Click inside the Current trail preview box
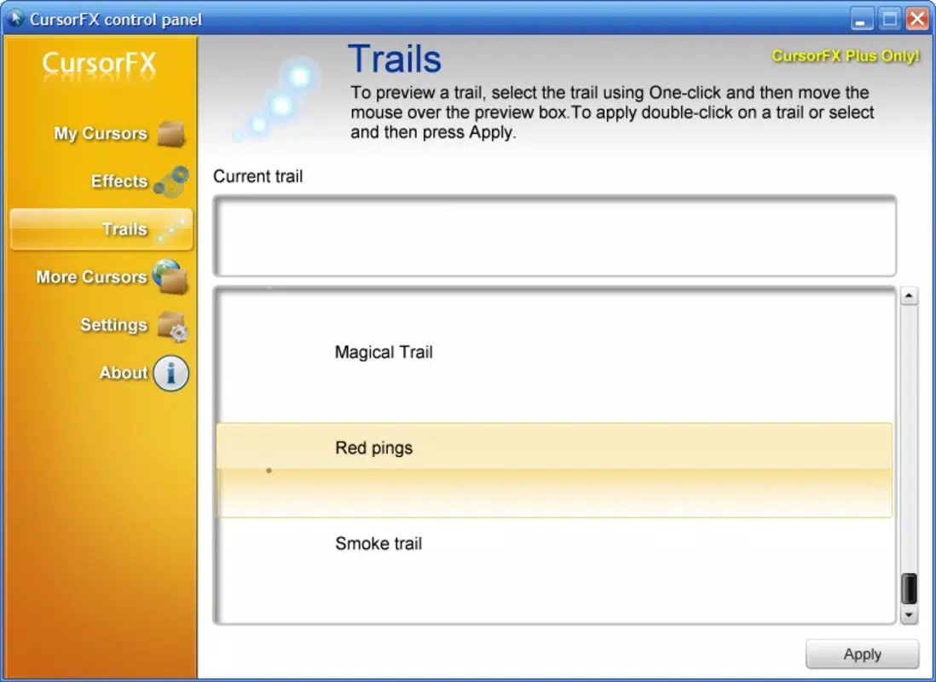Image resolution: width=936 pixels, height=682 pixels. pyautogui.click(x=555, y=236)
